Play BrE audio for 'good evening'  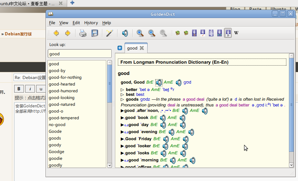point(171,132)
